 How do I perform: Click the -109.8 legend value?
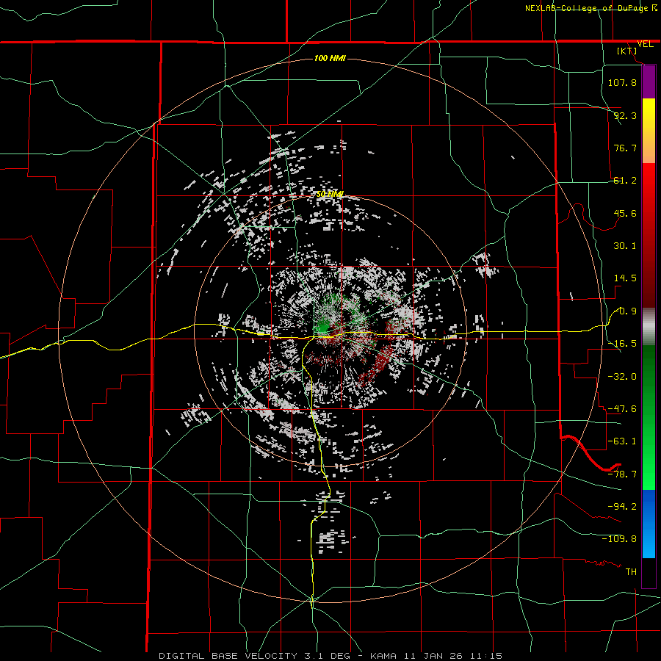click(x=619, y=539)
